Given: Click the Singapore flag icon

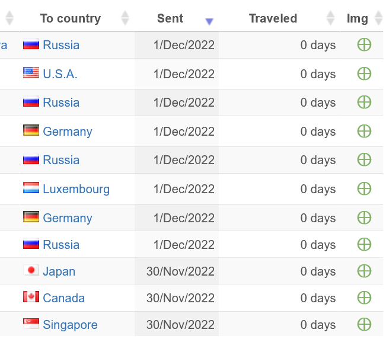Looking at the screenshot, I should click(31, 324).
